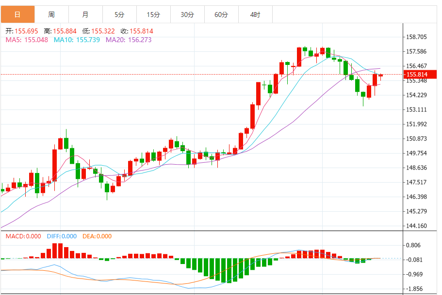Click the latest candlestick at the dotted price line
This screenshot has height=295, width=442.
point(380,76)
